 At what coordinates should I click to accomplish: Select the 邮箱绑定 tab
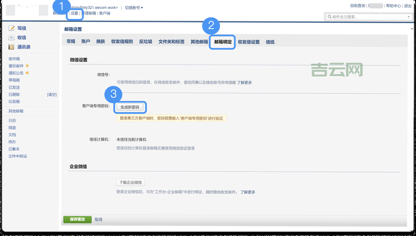click(223, 42)
